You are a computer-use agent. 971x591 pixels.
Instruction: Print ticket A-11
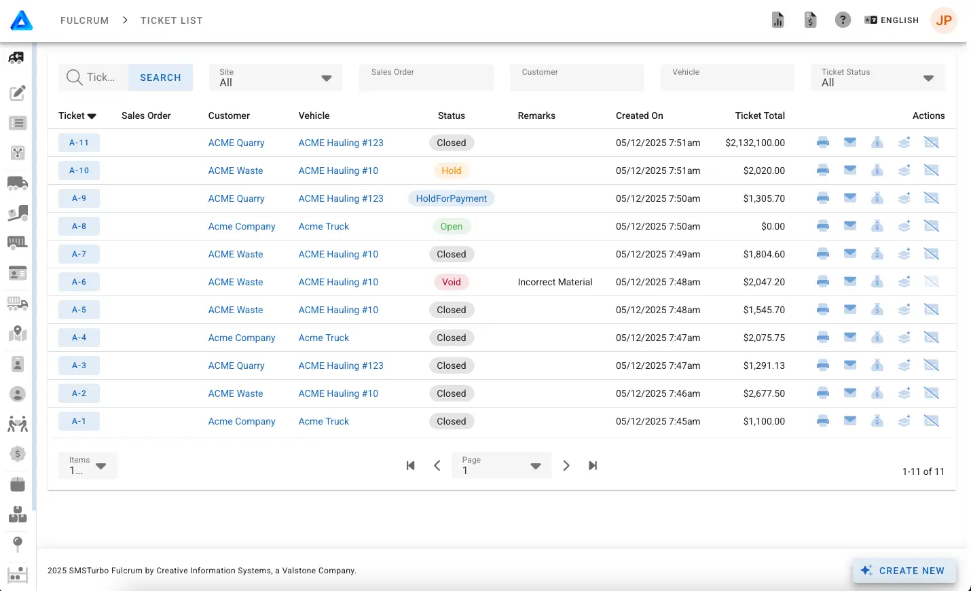(823, 143)
